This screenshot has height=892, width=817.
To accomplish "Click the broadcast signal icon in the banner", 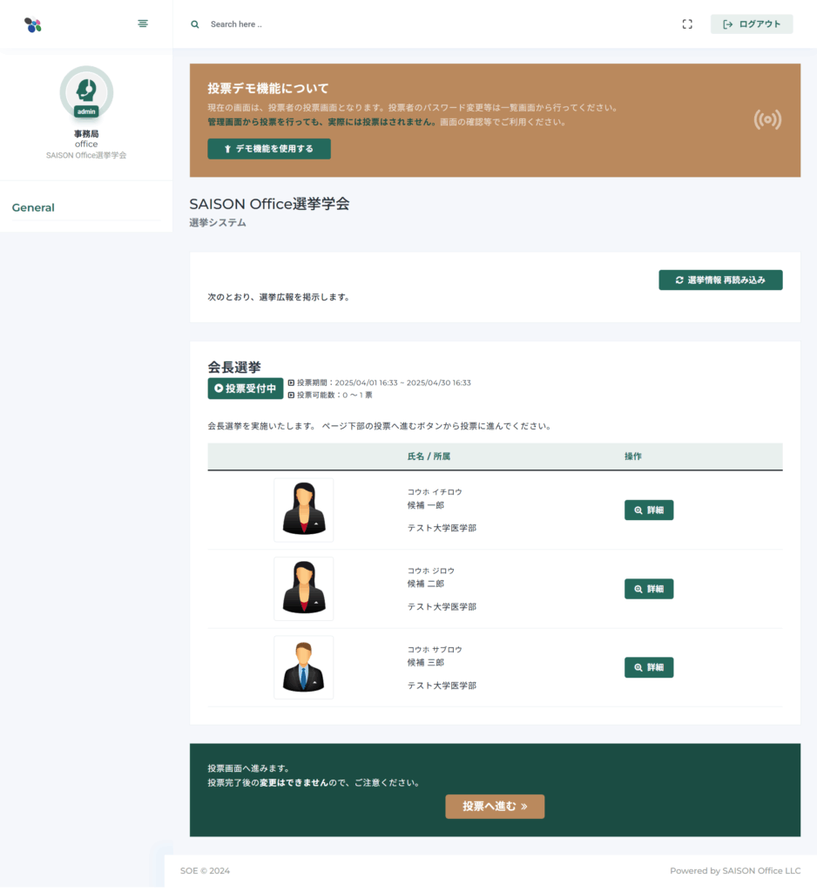I will [767, 119].
